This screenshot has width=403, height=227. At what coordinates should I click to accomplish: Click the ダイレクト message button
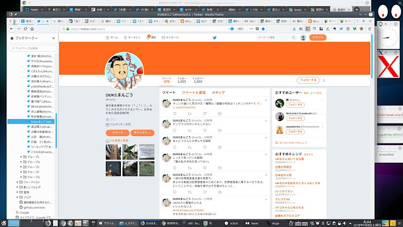[x=142, y=133]
